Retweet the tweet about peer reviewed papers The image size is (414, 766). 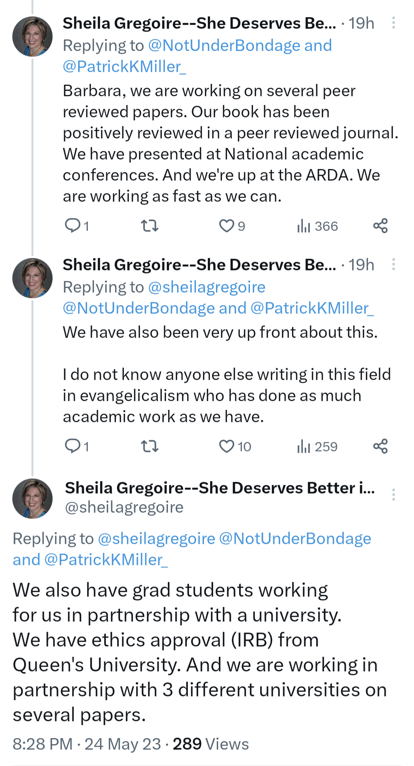tap(149, 226)
